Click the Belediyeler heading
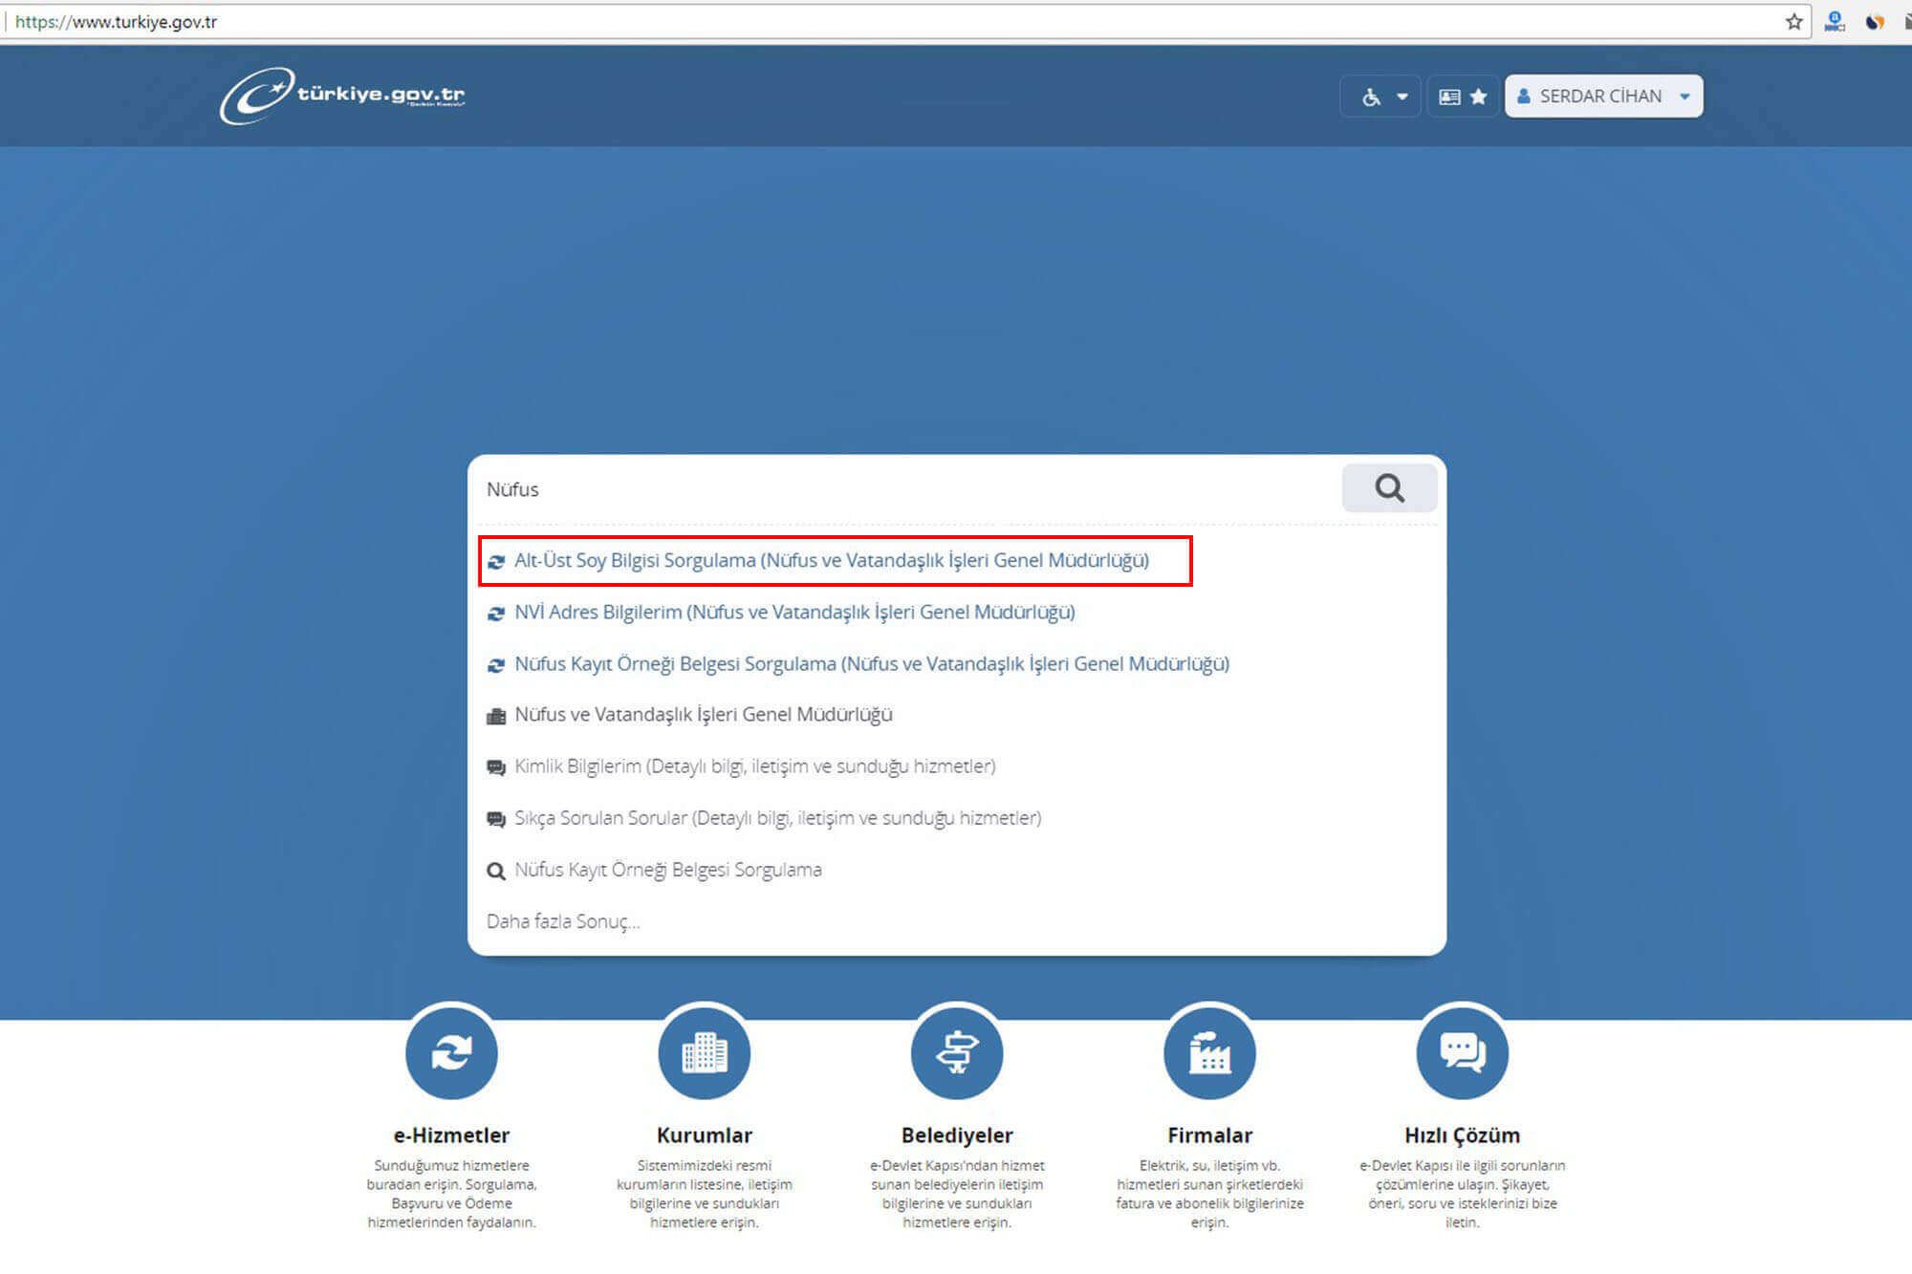1912x1274 pixels. [x=957, y=1135]
